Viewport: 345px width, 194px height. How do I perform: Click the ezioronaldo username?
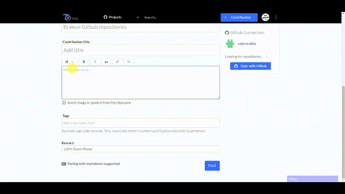247,44
